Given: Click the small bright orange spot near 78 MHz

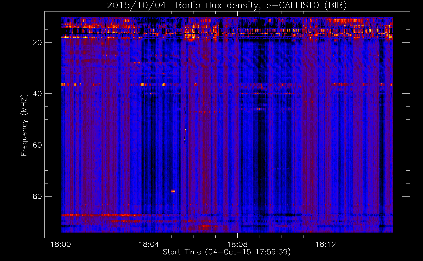Looking at the screenshot, I should pyautogui.click(x=173, y=191).
